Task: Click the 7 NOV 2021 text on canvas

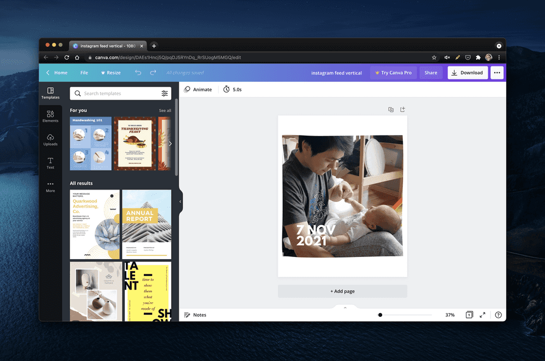Action: 316,235
